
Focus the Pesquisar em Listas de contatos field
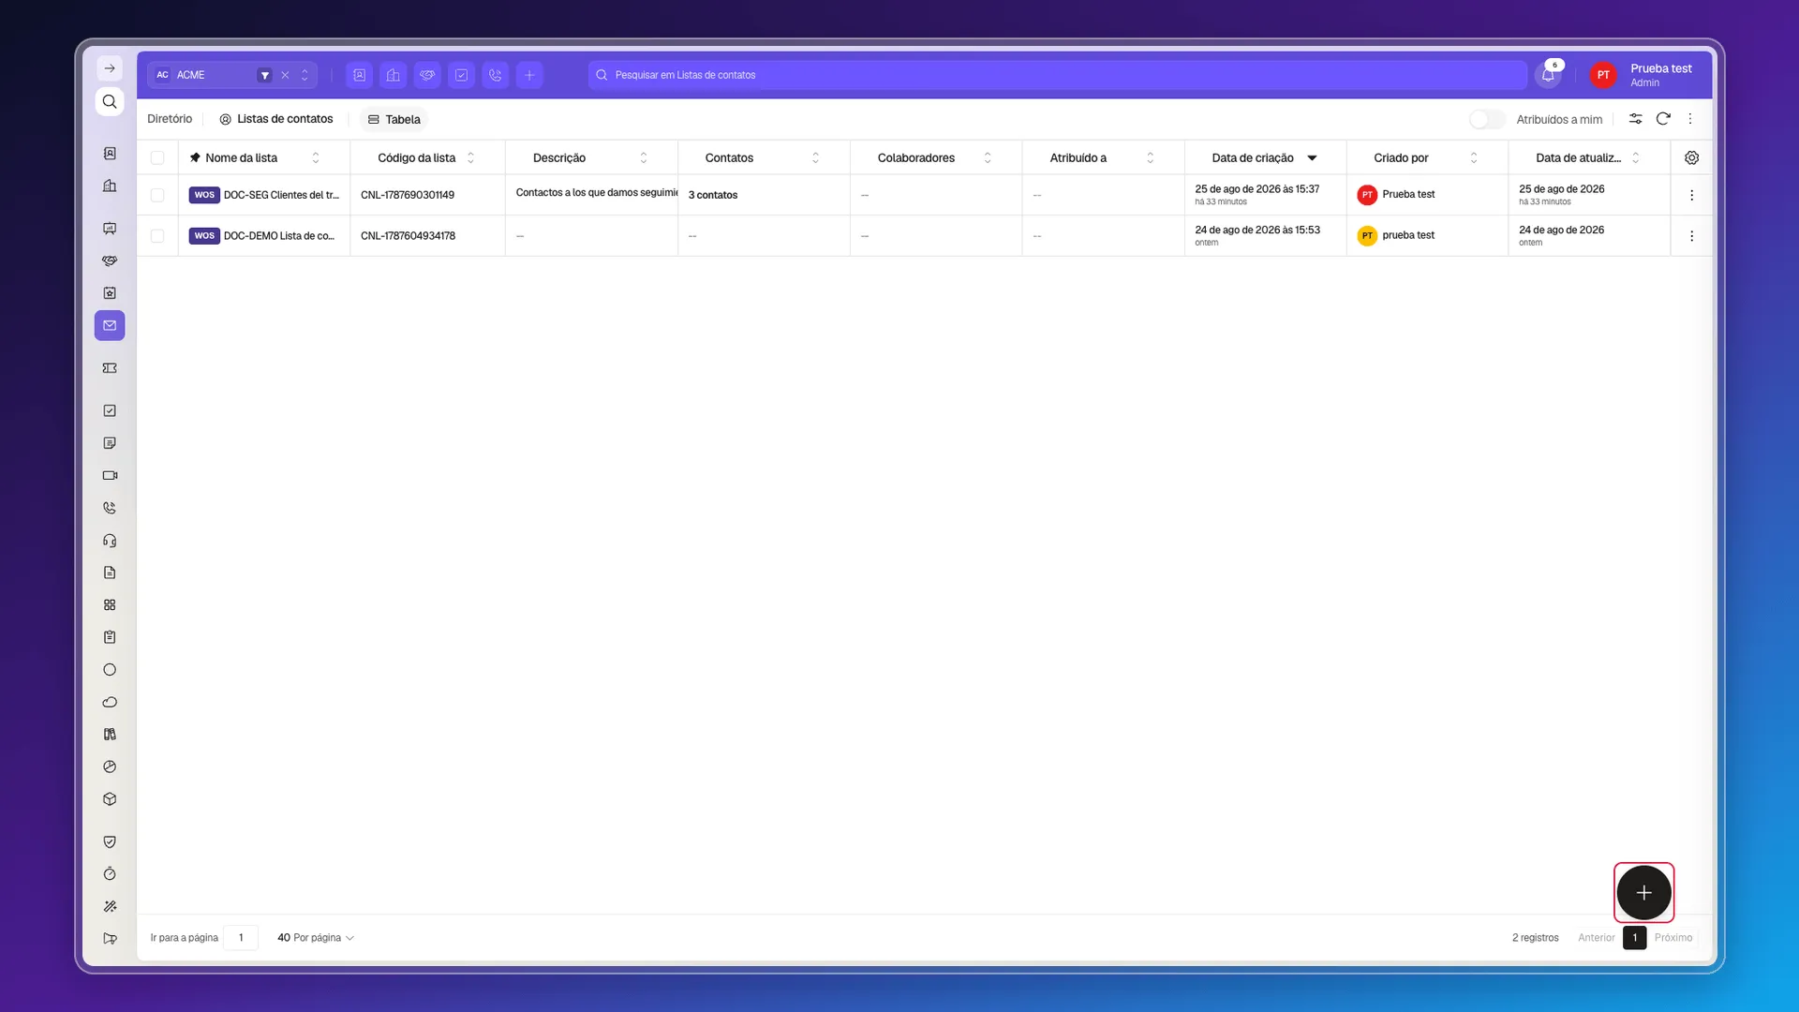click(x=1057, y=75)
